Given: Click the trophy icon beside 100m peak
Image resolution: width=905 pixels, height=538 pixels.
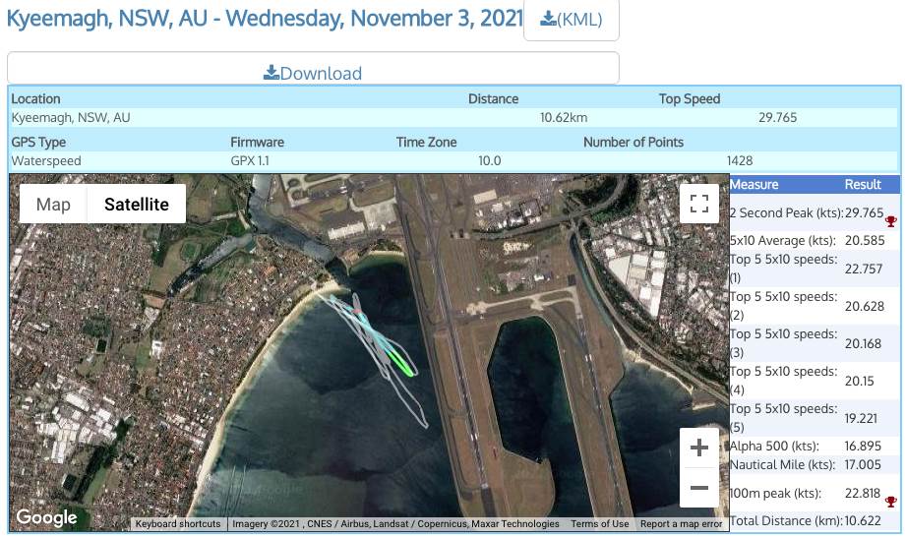Looking at the screenshot, I should (890, 503).
